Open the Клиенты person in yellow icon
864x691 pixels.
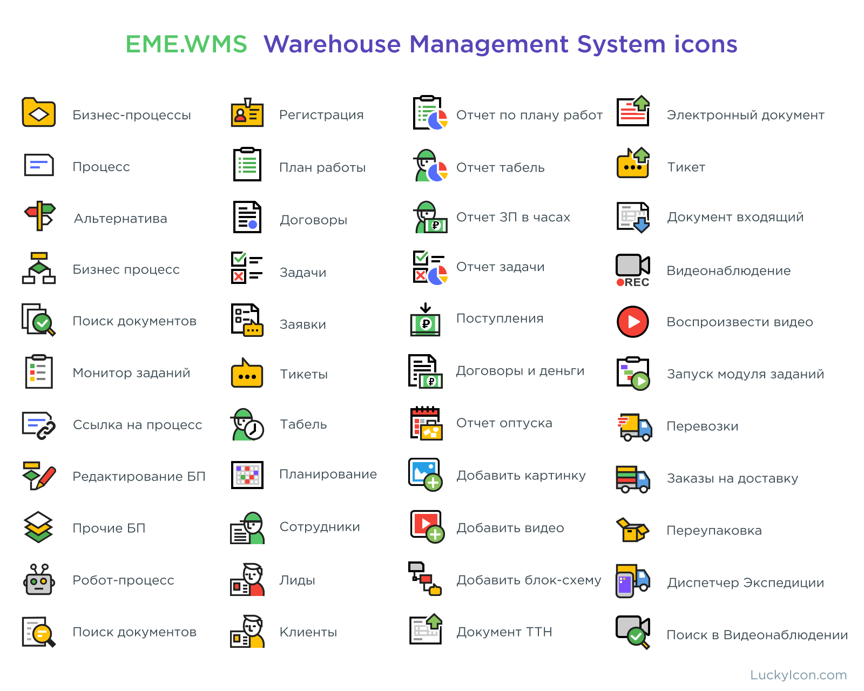point(247,631)
